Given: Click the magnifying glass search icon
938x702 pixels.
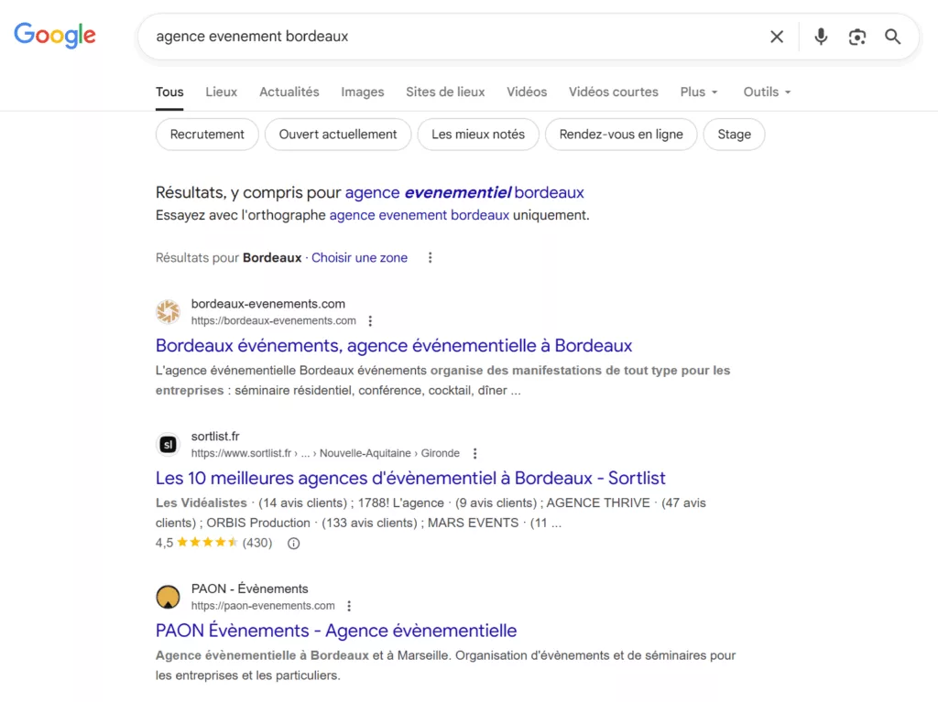Looking at the screenshot, I should pos(893,37).
